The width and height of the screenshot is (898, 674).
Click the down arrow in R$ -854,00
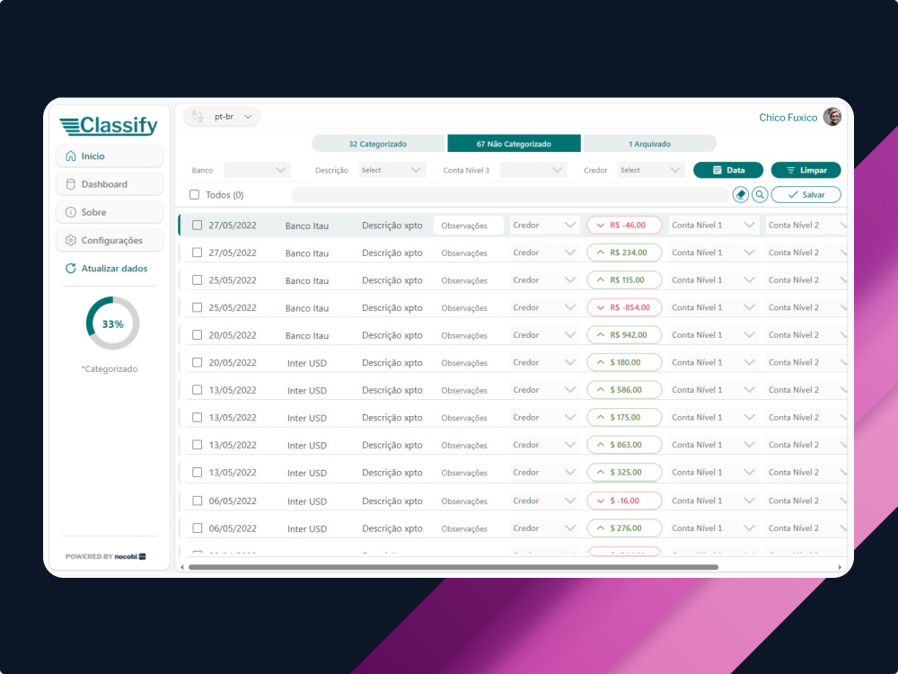[x=600, y=307]
